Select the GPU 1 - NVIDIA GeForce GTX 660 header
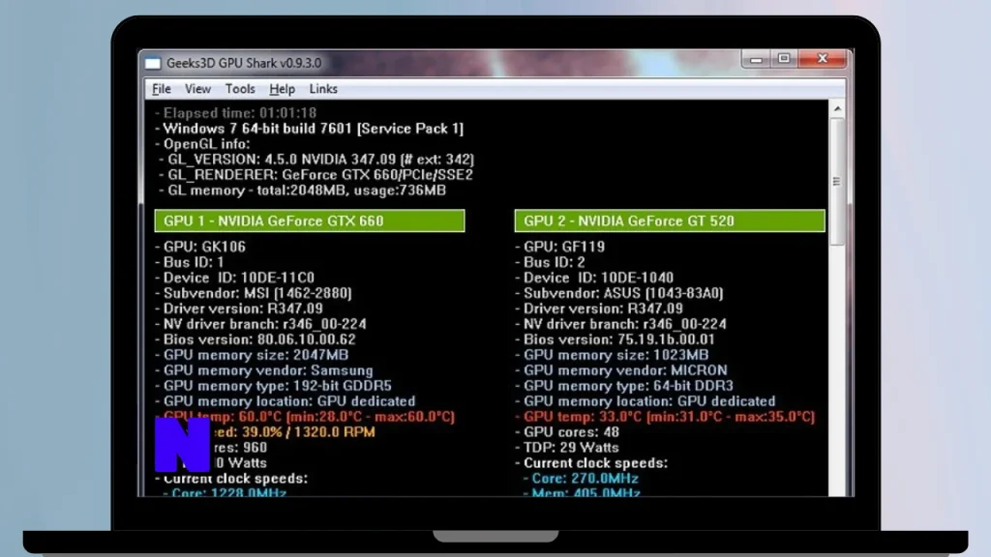Viewport: 991px width, 557px height. click(310, 221)
